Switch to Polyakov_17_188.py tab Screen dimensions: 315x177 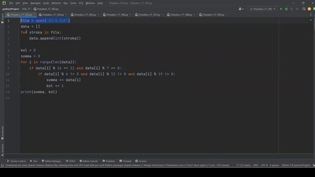click(181, 15)
